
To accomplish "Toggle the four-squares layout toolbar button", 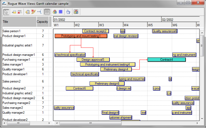I will click(x=47, y=12).
